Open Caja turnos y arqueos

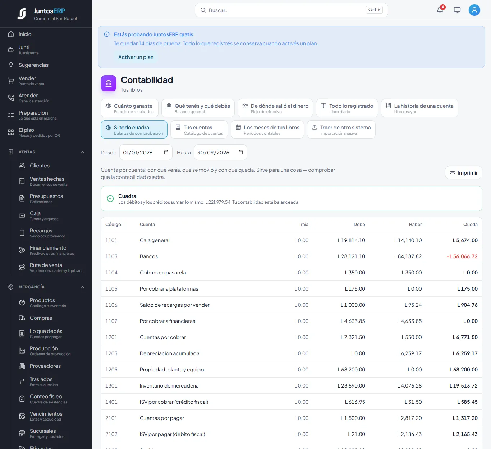51,216
